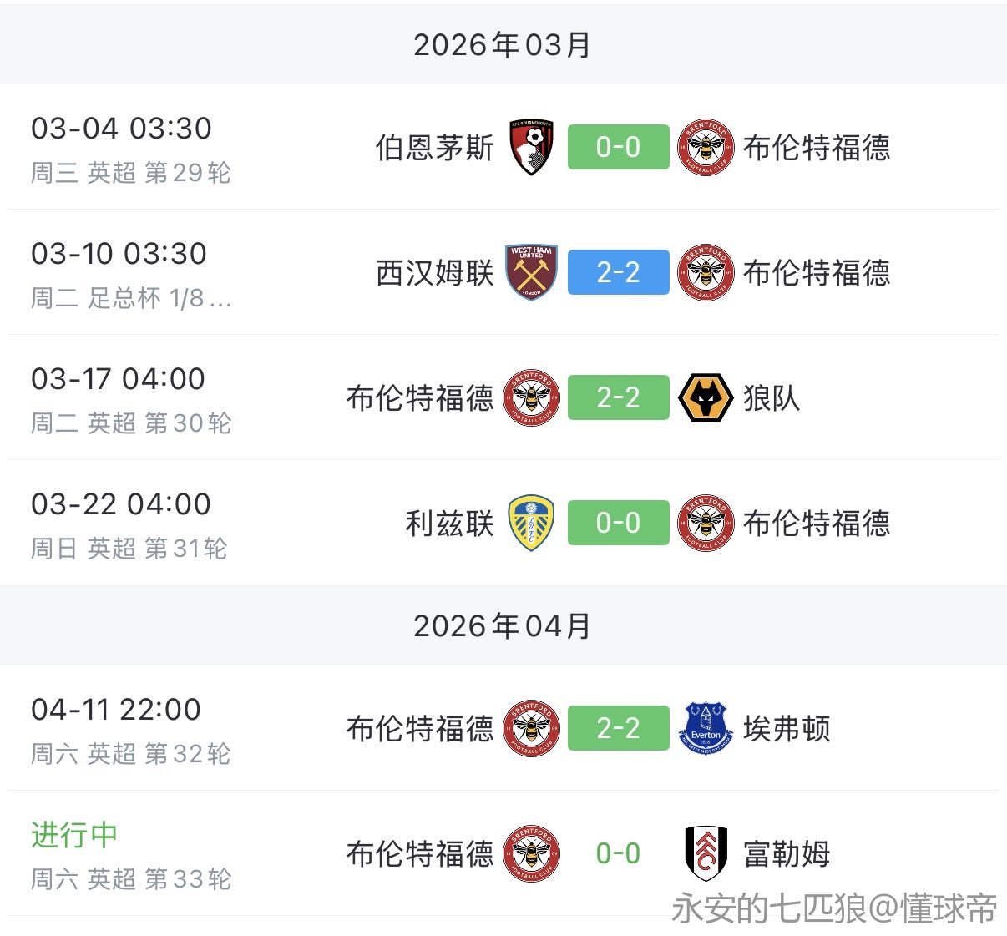Image resolution: width=1007 pixels, height=936 pixels.
Task: Click the Leeds United crest
Action: pos(532,523)
